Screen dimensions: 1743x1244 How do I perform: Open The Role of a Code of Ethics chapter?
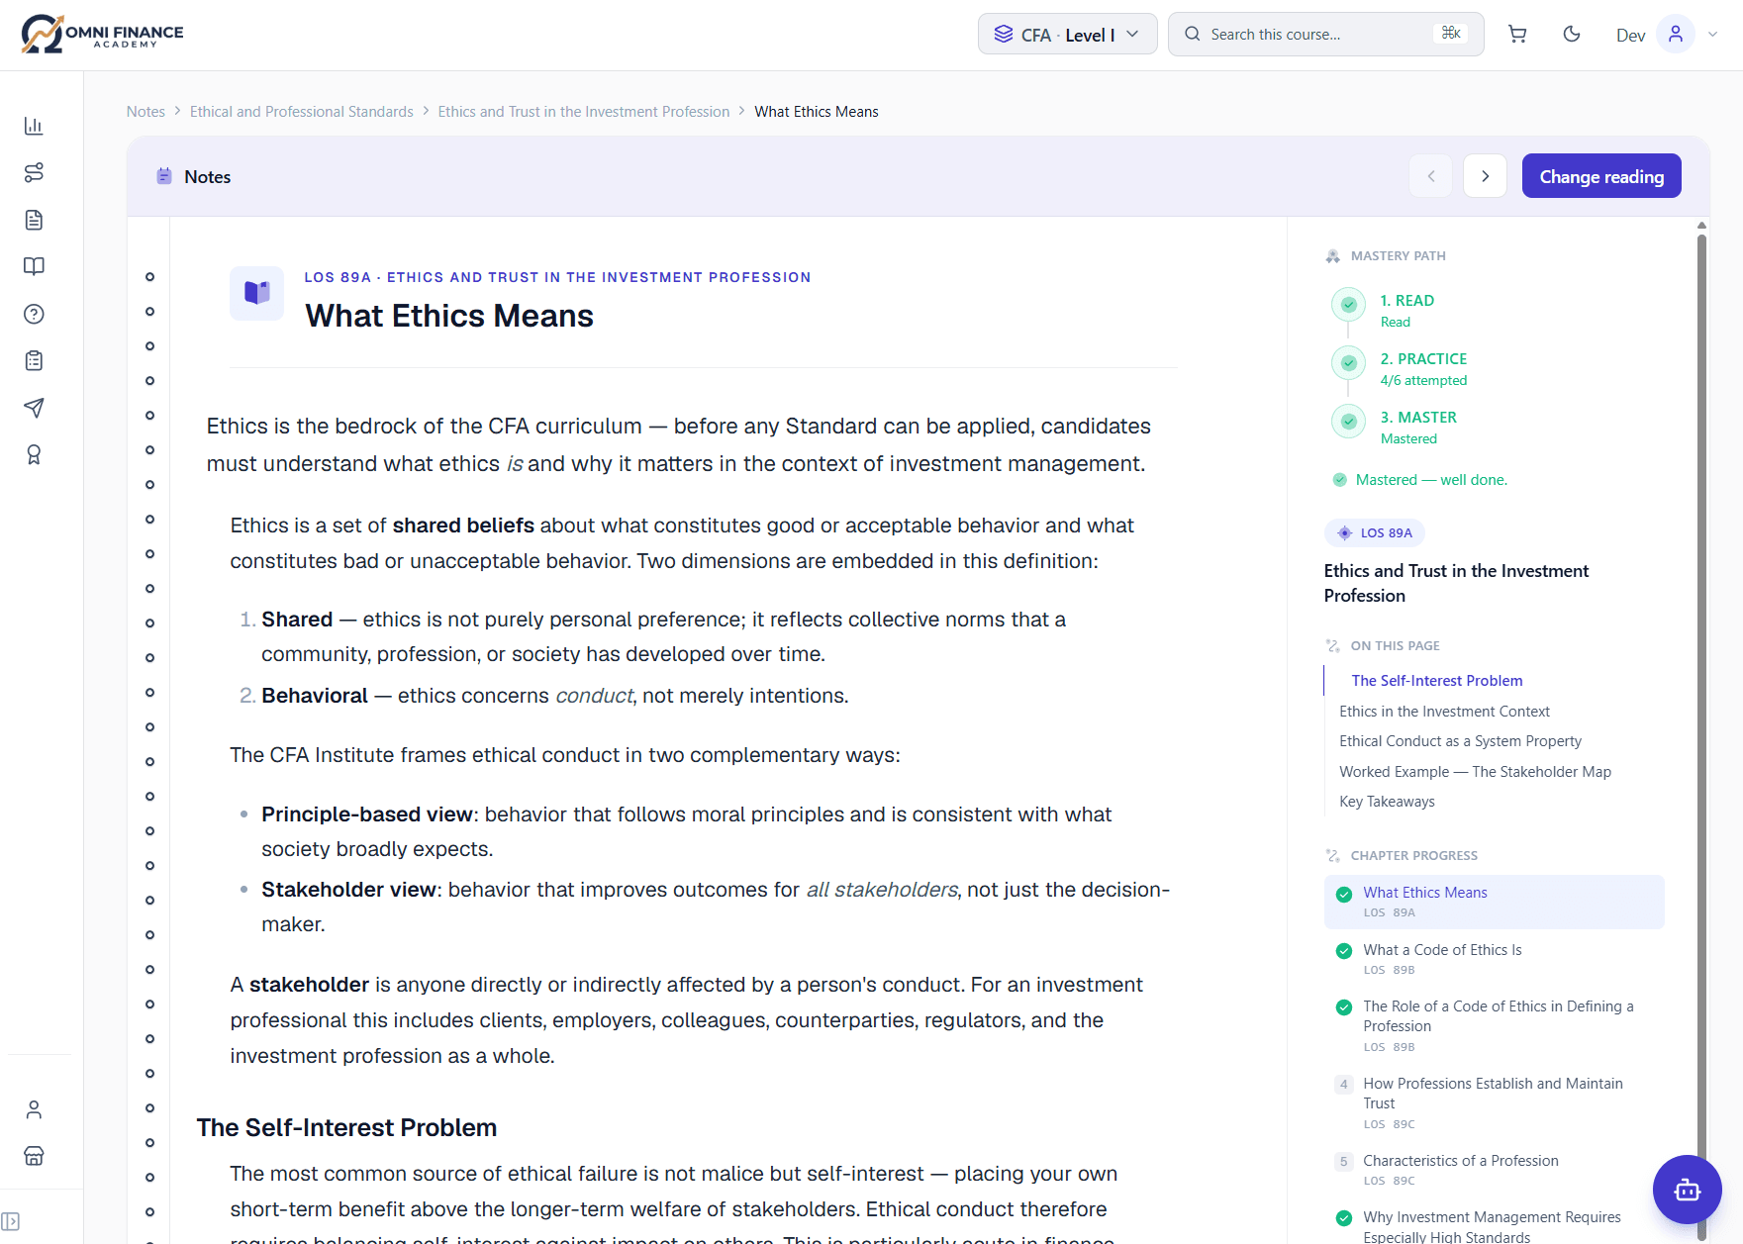pos(1494,1025)
